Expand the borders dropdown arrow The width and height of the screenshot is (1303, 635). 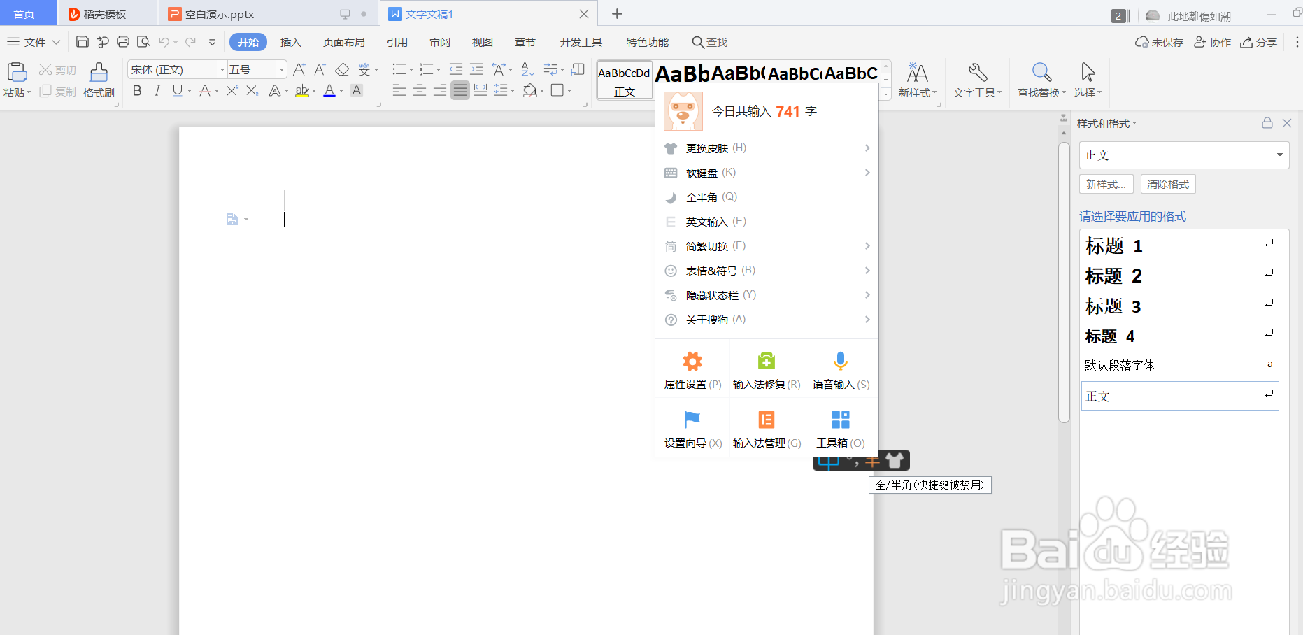tap(569, 91)
